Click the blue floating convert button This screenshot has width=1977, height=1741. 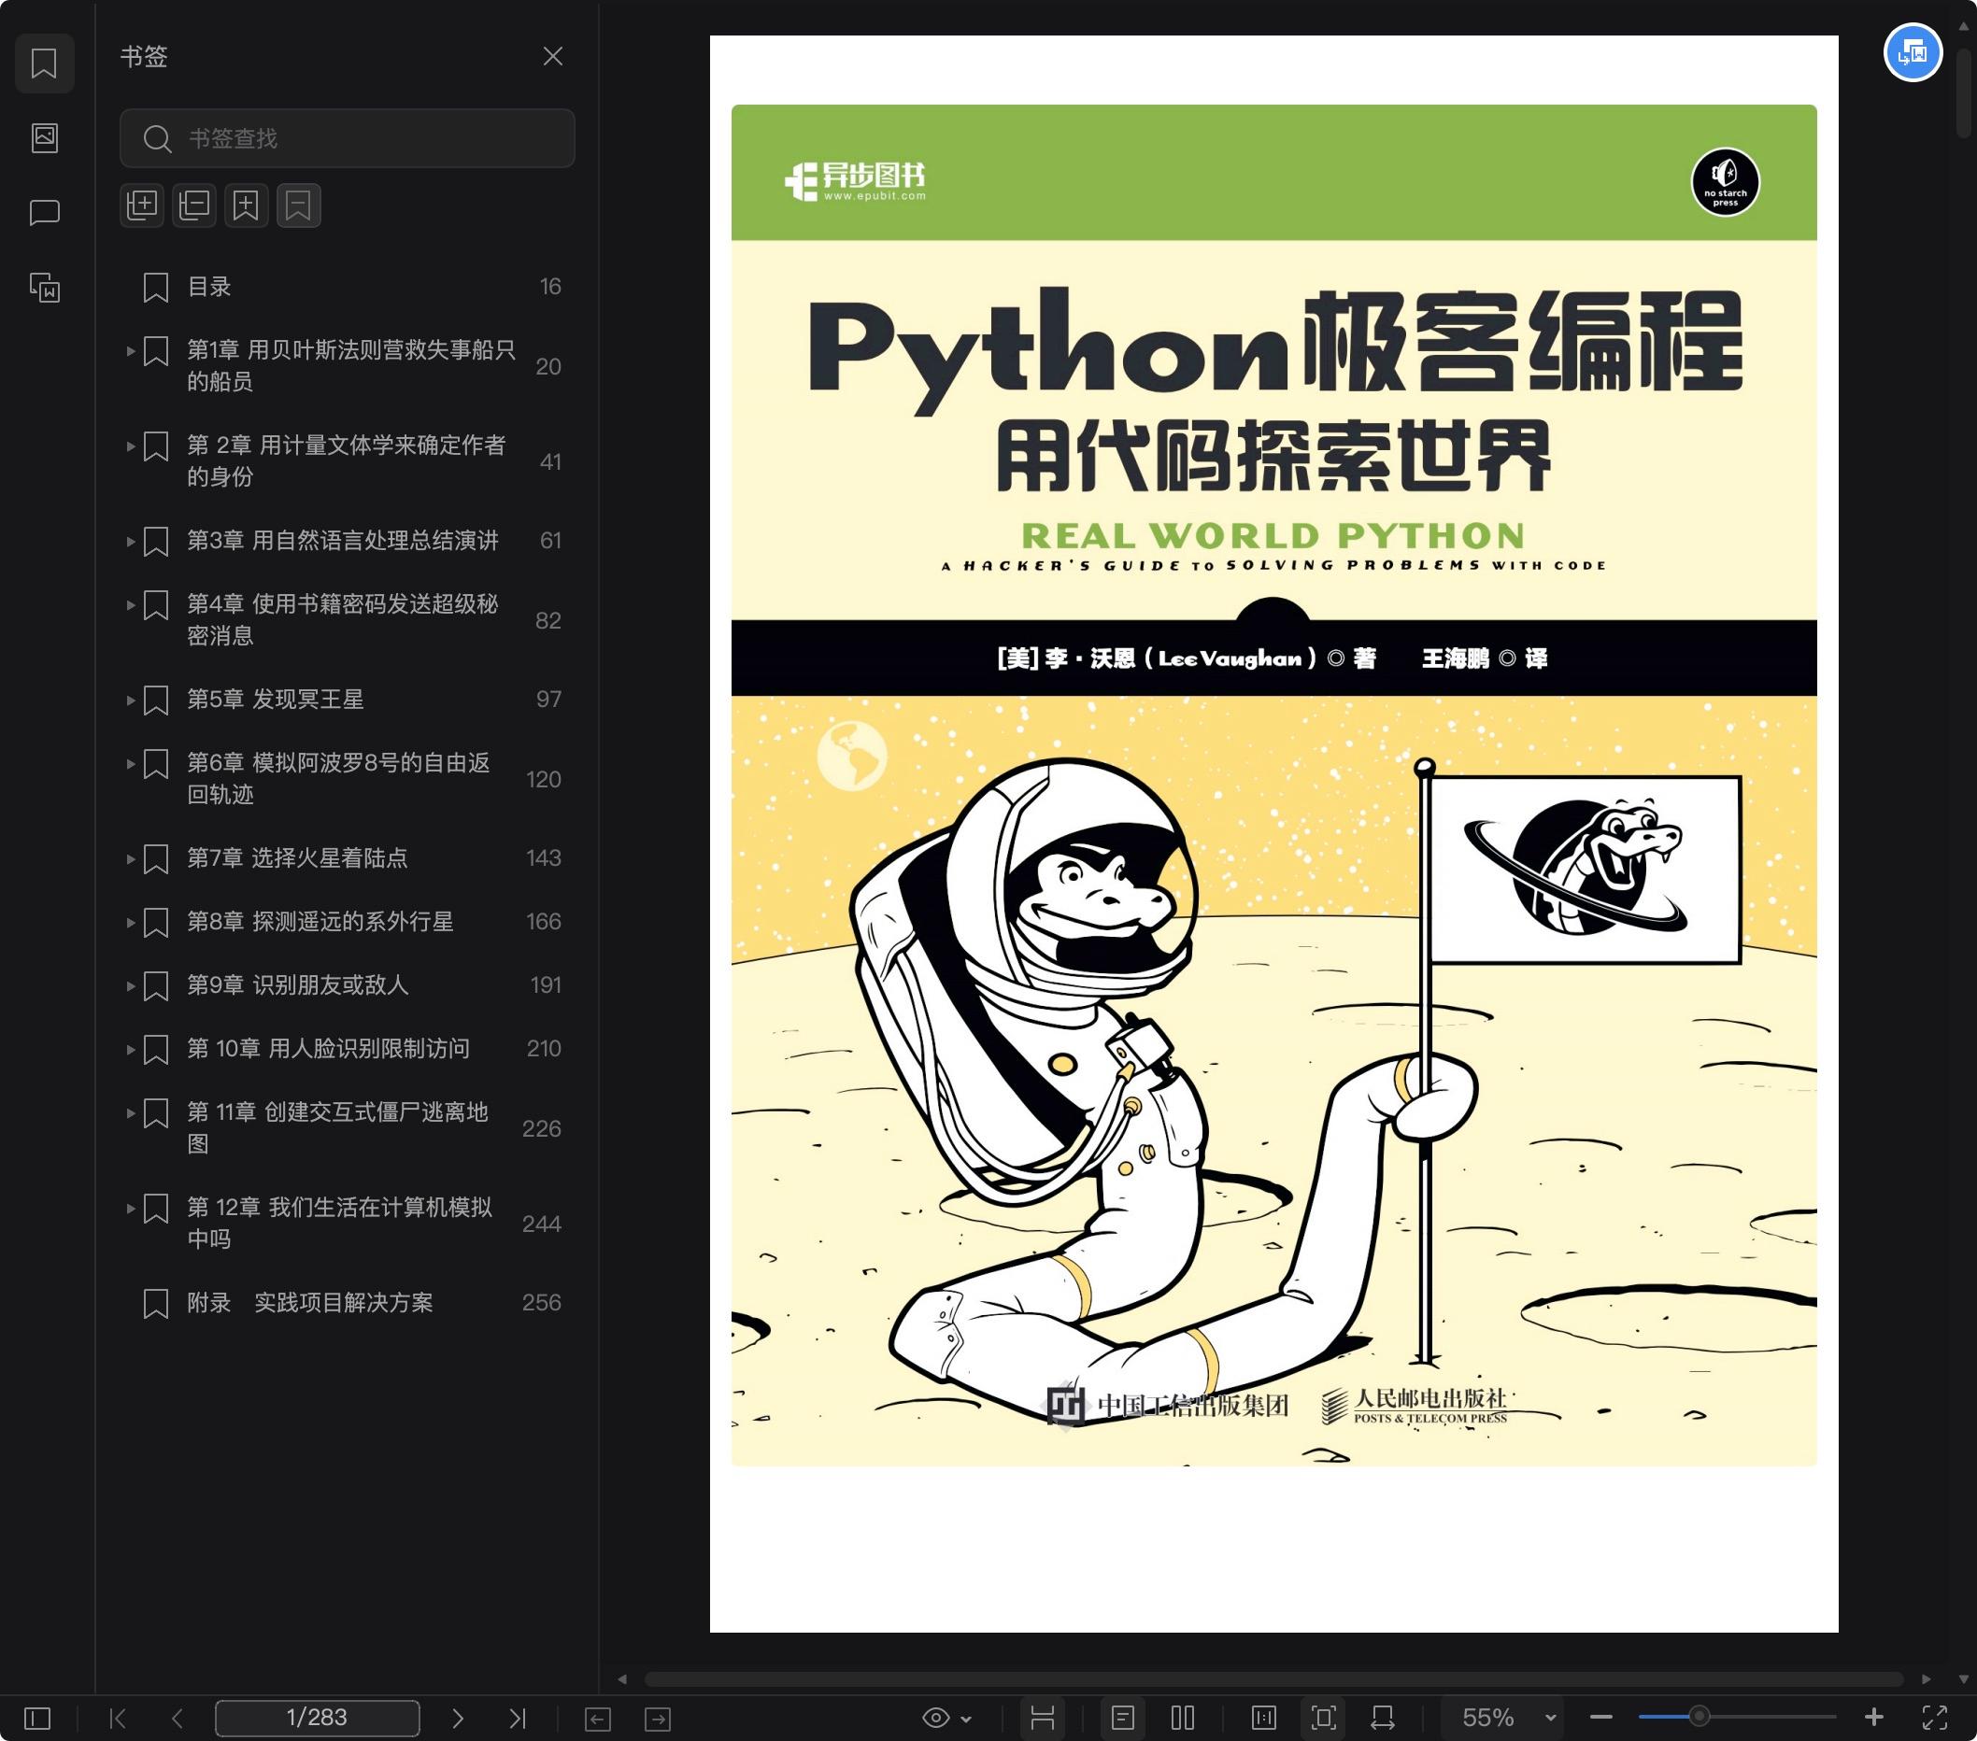[x=1913, y=52]
